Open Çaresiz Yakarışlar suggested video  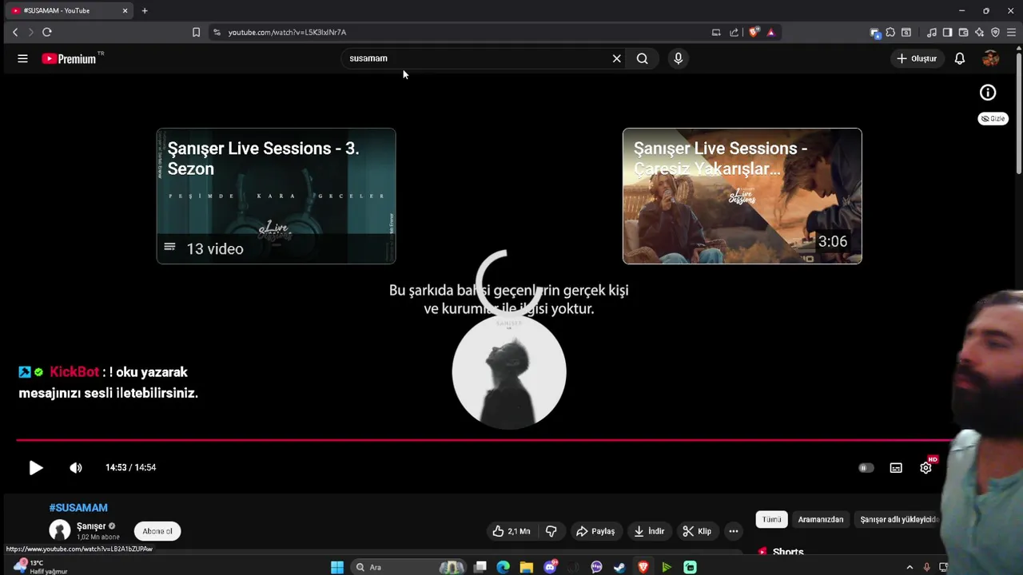742,196
